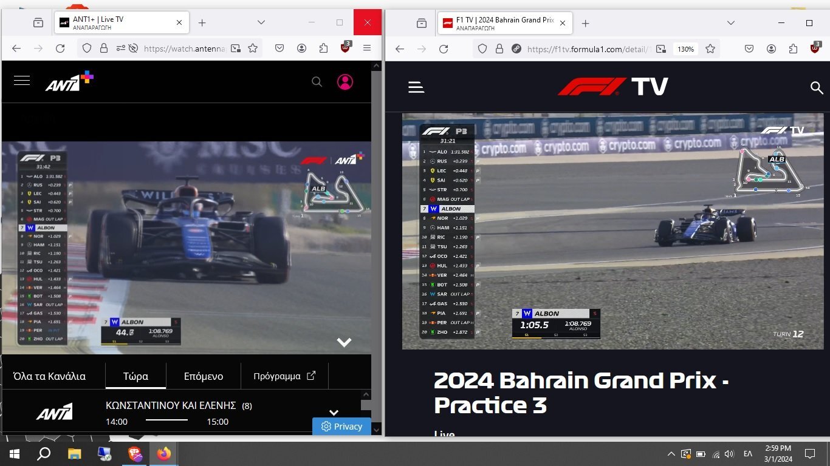The width and height of the screenshot is (830, 466).
Task: Select the ANT1+ | Live TV tab
Action: (121, 22)
